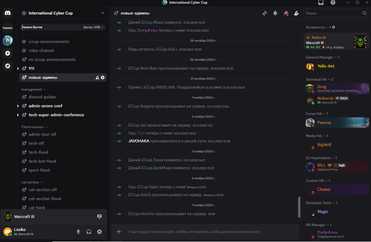Click Раннэр avatar in member list

310,123
